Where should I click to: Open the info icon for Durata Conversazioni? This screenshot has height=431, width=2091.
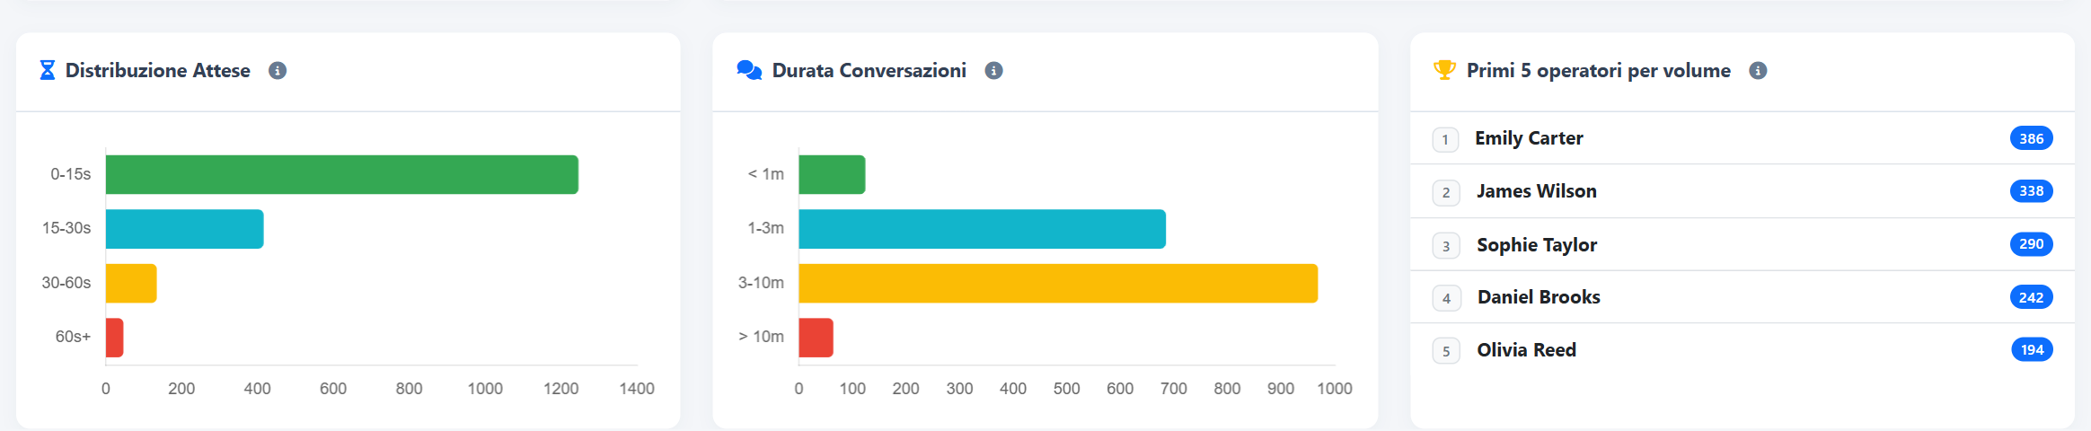(993, 71)
